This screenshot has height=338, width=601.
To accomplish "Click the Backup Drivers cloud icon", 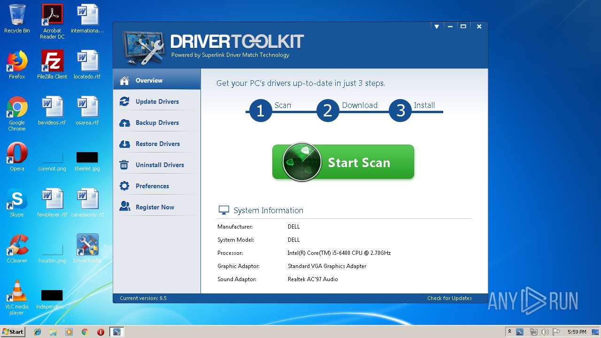I will point(124,123).
